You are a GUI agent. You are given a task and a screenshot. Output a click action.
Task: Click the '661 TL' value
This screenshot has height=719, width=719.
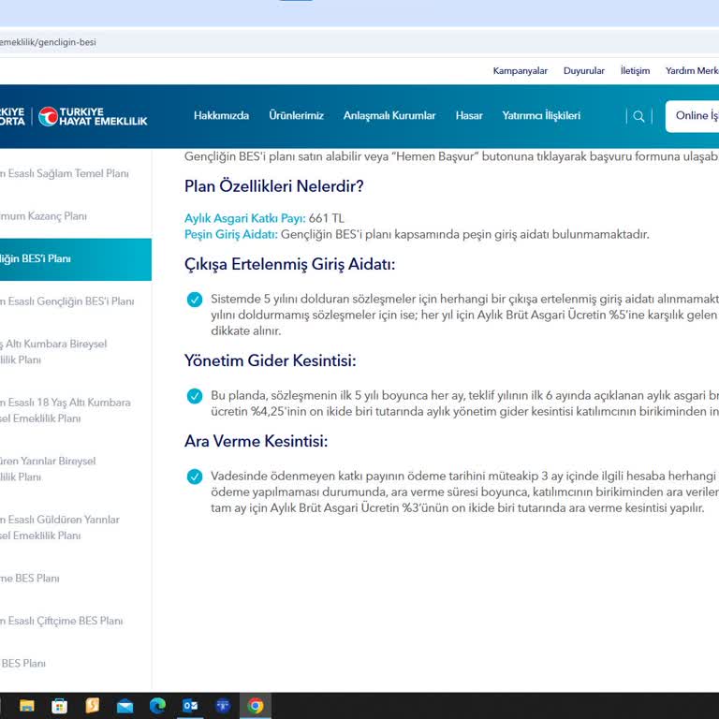coord(326,218)
